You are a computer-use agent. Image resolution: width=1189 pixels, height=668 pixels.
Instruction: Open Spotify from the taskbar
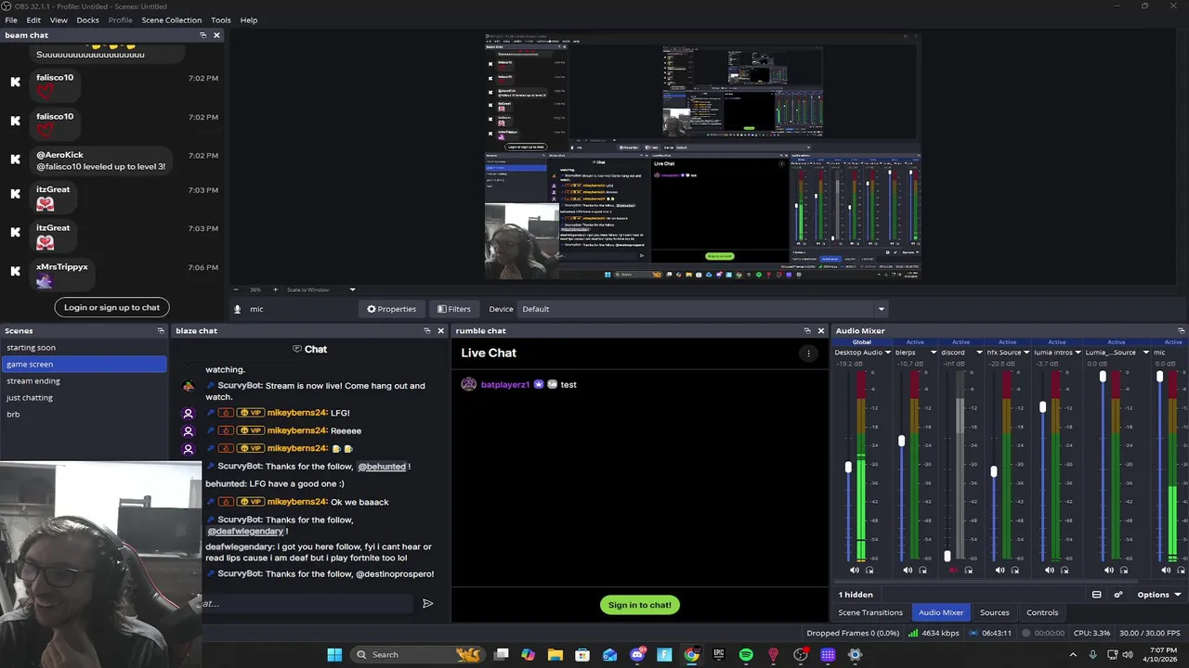pyautogui.click(x=746, y=655)
